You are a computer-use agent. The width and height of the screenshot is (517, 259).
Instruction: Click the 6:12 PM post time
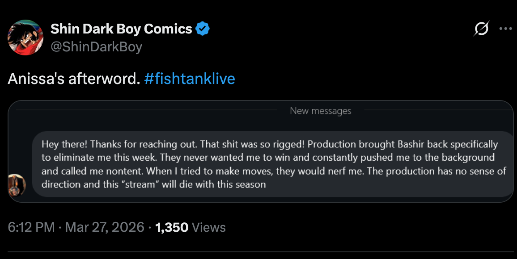tap(31, 227)
